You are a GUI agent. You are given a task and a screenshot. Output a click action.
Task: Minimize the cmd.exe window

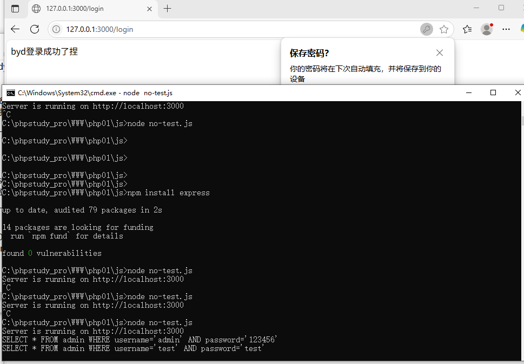[x=469, y=92]
